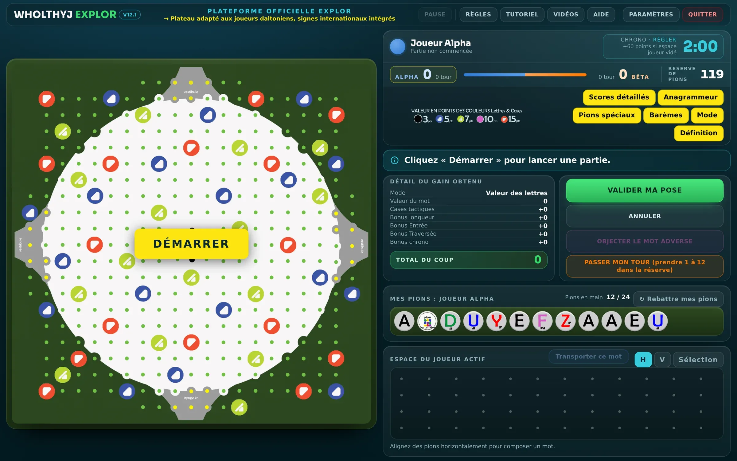
Task: Pick the red letter Z tile
Action: pyautogui.click(x=565, y=321)
